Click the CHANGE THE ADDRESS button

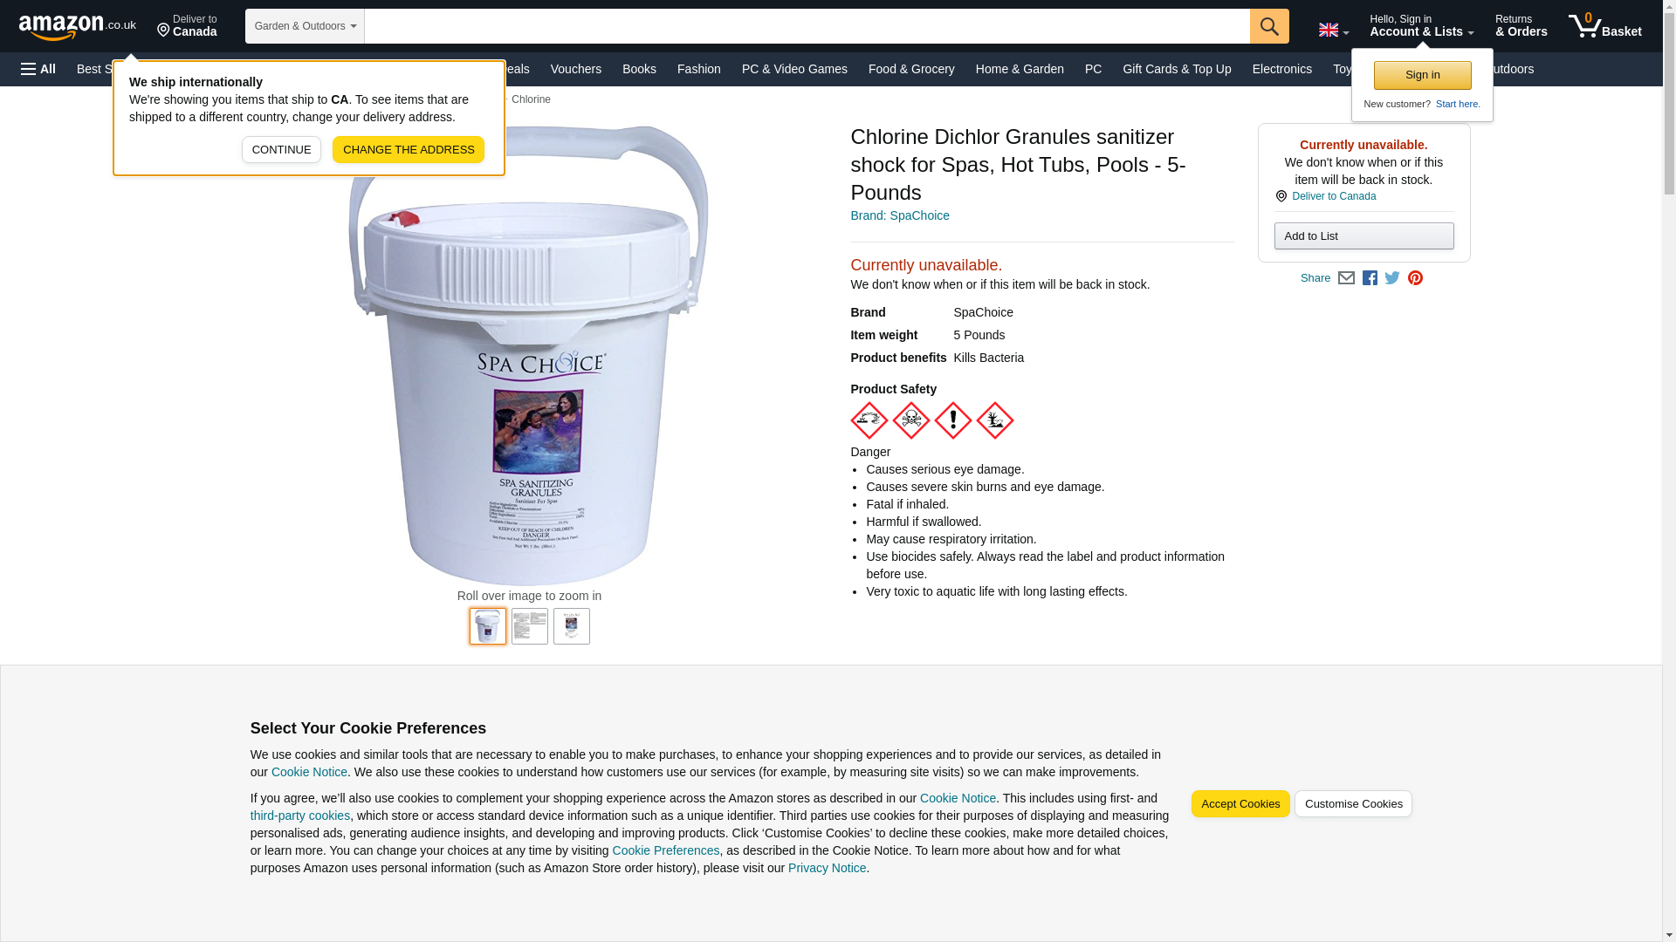click(x=409, y=150)
